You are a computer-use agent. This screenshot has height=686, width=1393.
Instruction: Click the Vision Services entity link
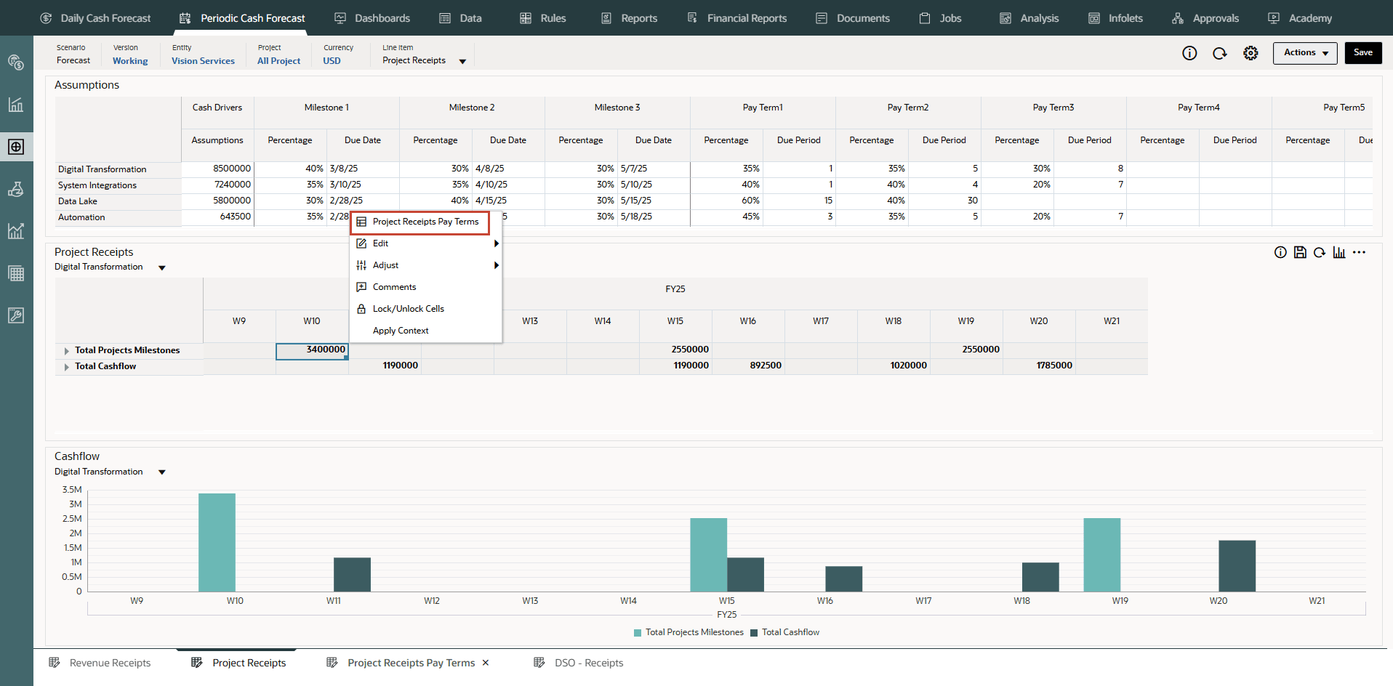point(203,61)
